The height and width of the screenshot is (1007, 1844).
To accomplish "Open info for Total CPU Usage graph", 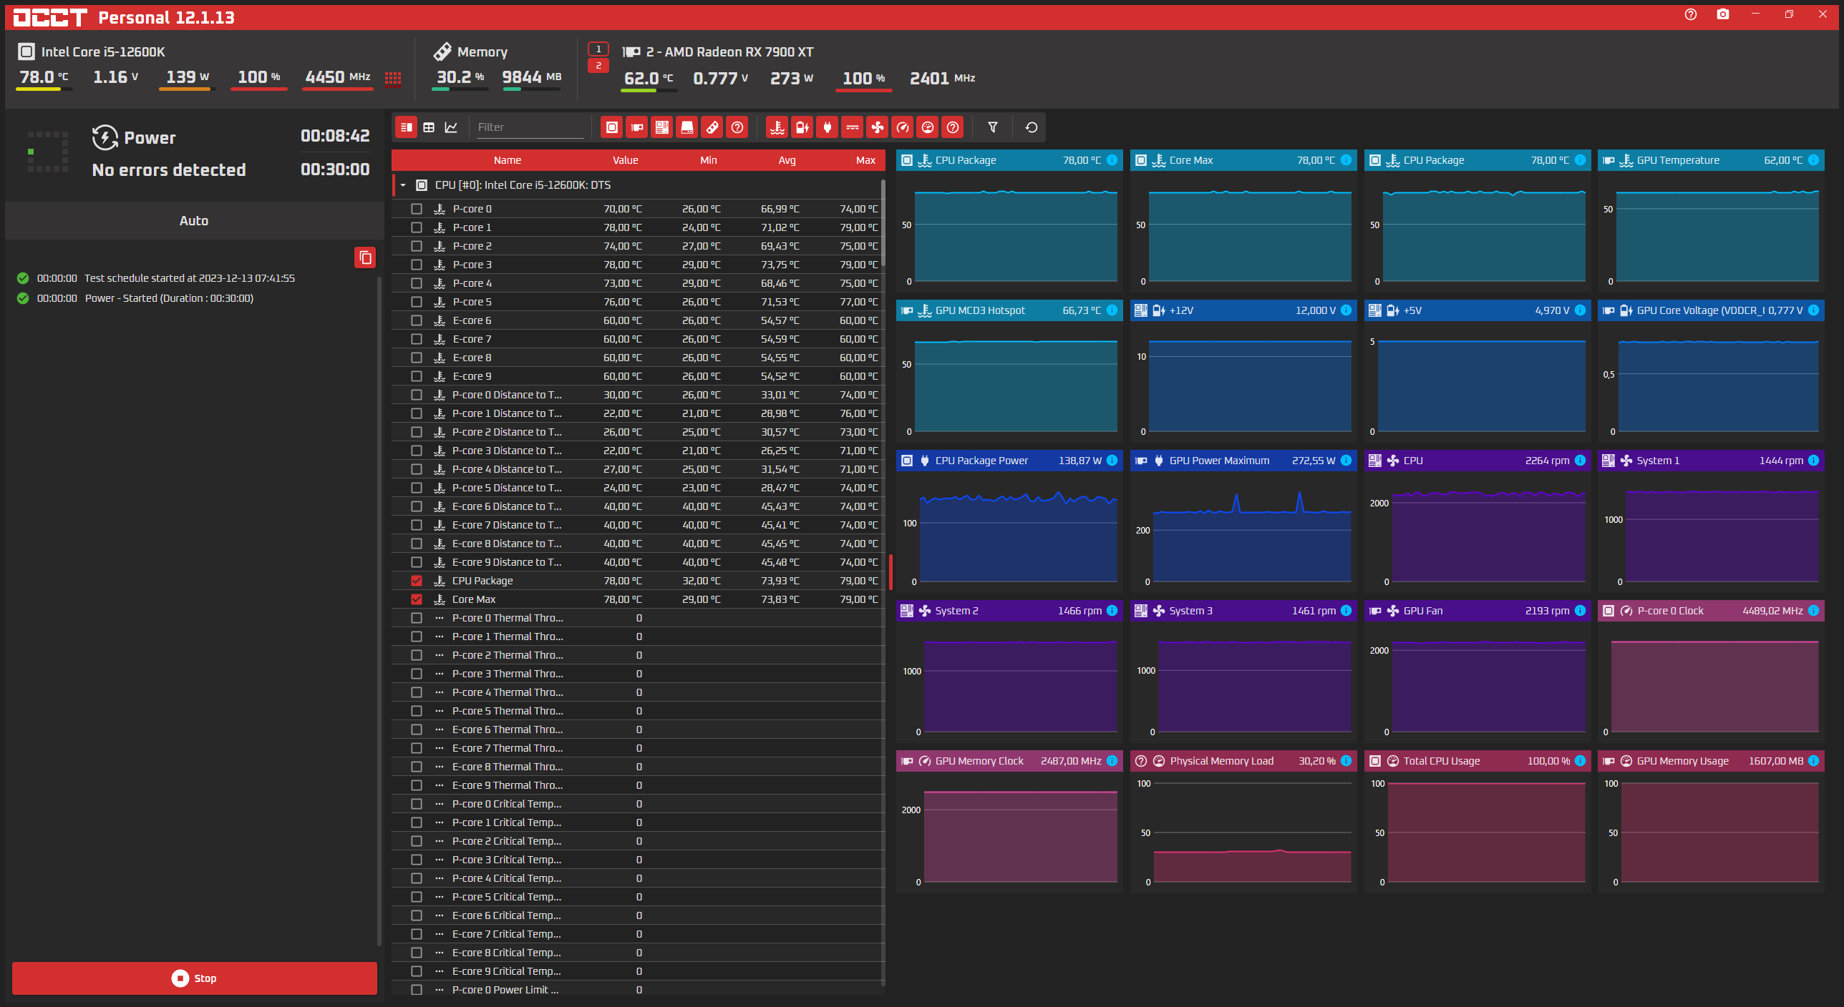I will tap(1580, 761).
